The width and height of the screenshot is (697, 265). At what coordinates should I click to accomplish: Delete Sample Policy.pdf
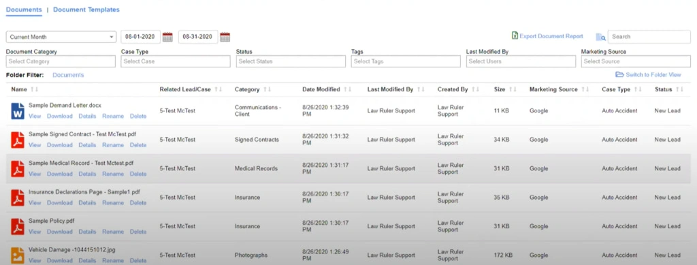(137, 232)
